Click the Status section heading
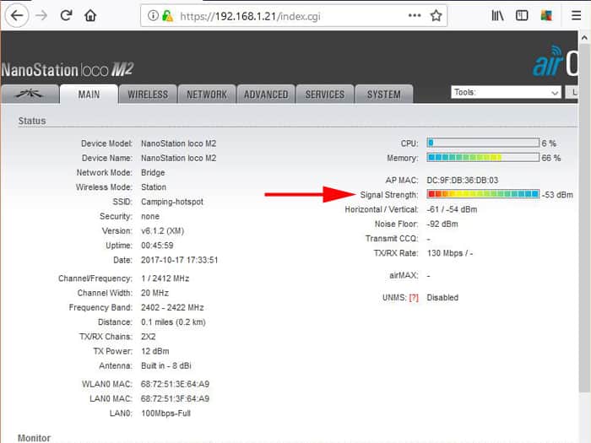Viewport: 591px width, 443px height. pyautogui.click(x=32, y=121)
